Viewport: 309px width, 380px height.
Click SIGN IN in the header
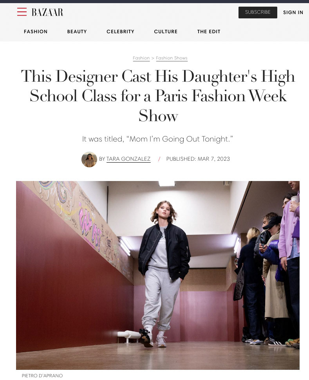coord(293,13)
